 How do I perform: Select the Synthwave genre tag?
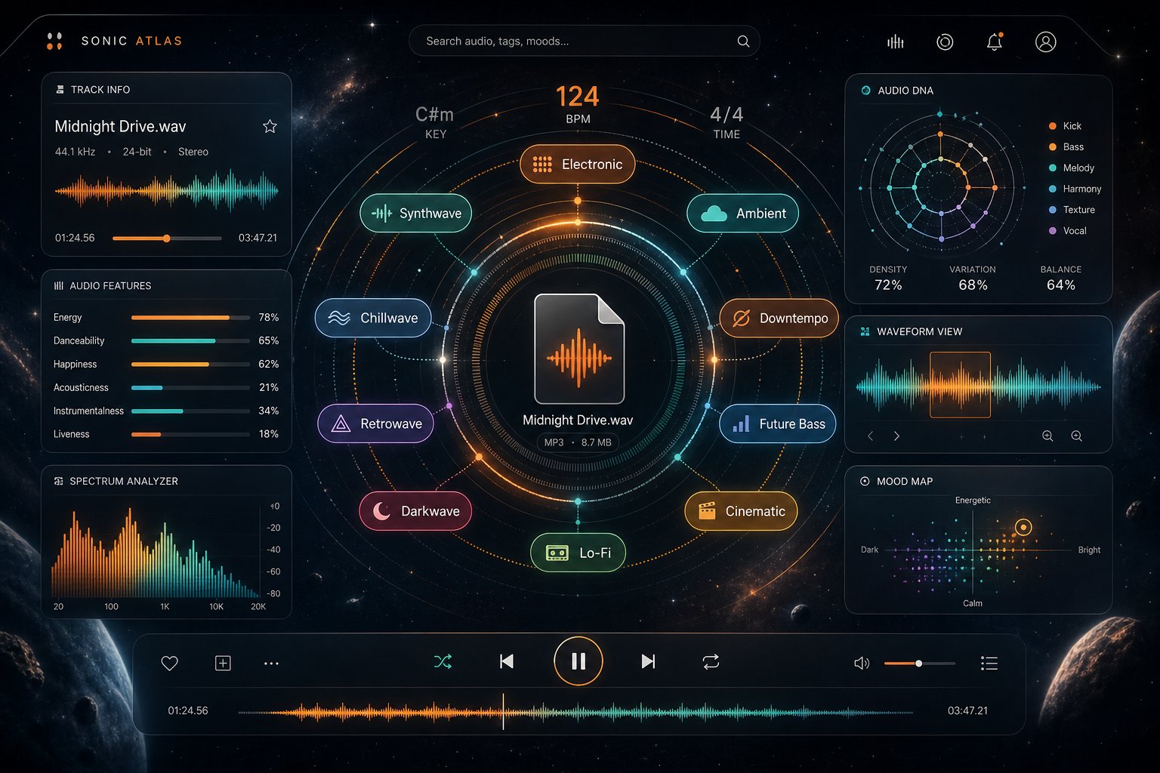(416, 213)
